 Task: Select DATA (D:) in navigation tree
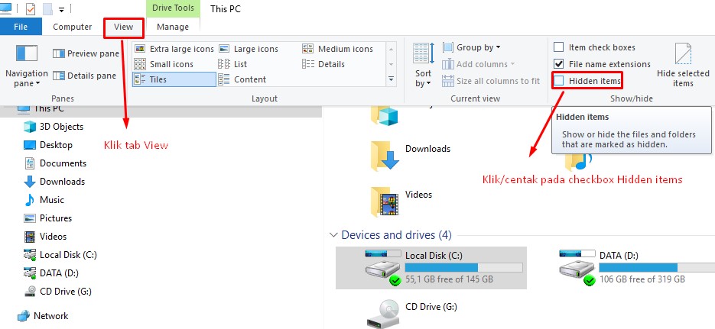pos(51,273)
